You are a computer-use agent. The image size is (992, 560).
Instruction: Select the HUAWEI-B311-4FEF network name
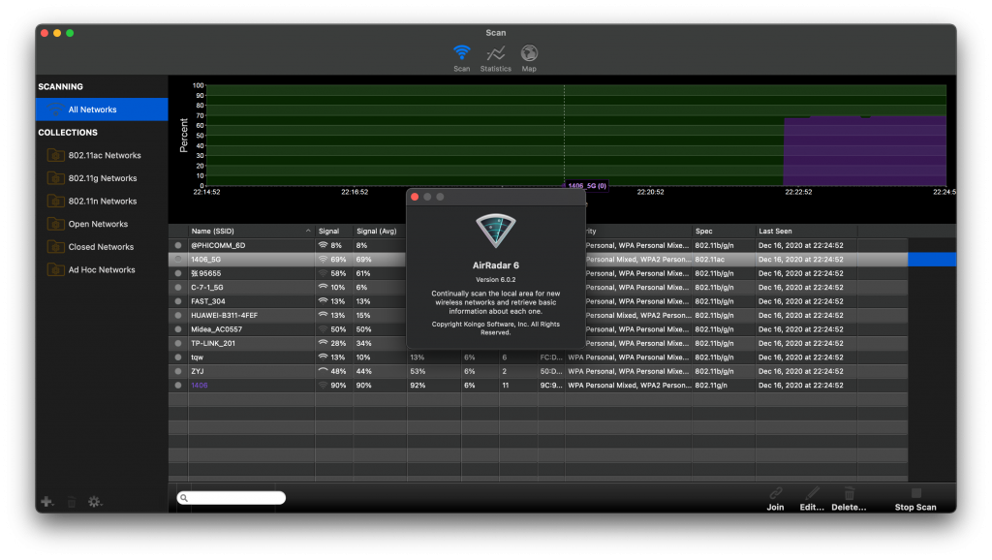225,315
